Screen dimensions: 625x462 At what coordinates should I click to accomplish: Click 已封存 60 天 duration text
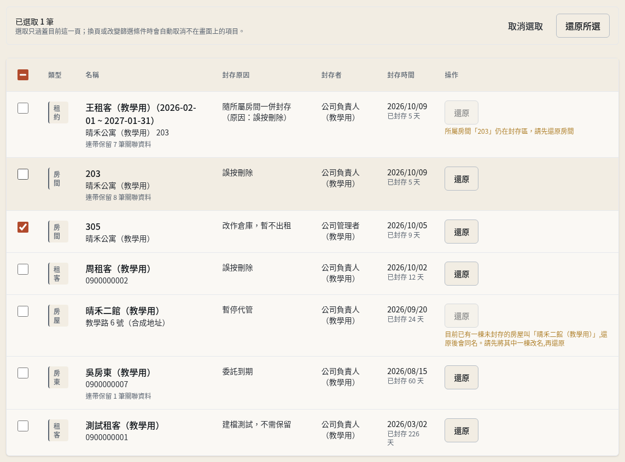point(405,381)
